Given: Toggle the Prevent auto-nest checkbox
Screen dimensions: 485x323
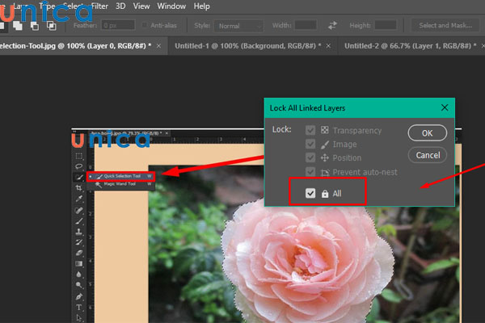Looking at the screenshot, I should [x=310, y=172].
